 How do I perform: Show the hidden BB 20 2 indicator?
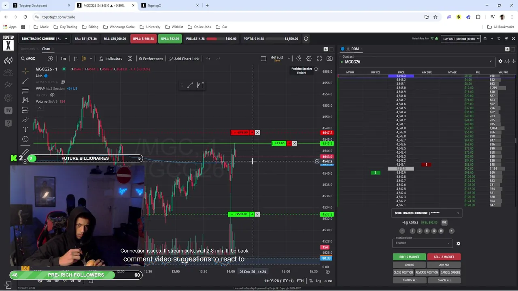click(x=52, y=95)
